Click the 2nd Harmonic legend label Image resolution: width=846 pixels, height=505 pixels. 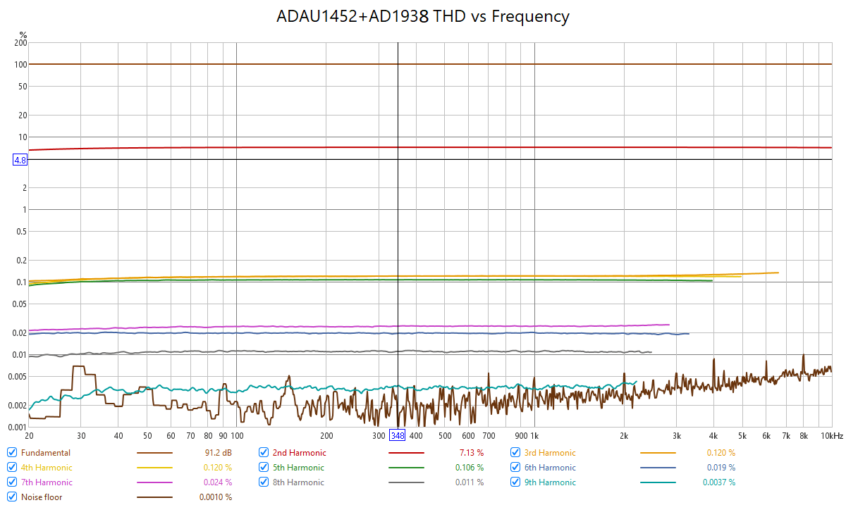300,453
